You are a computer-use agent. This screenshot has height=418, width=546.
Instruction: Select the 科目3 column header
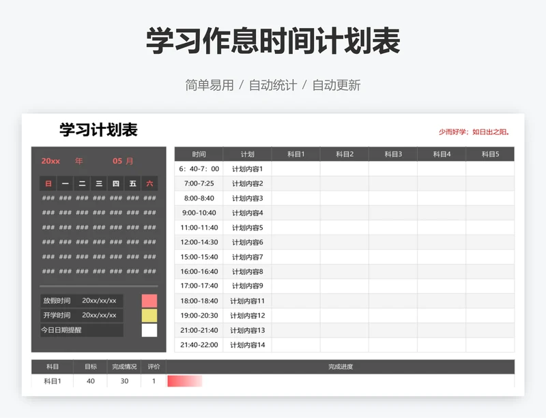393,154
